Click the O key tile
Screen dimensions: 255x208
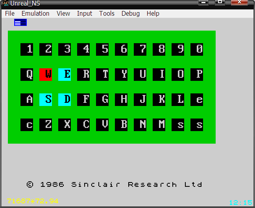pos(178,75)
